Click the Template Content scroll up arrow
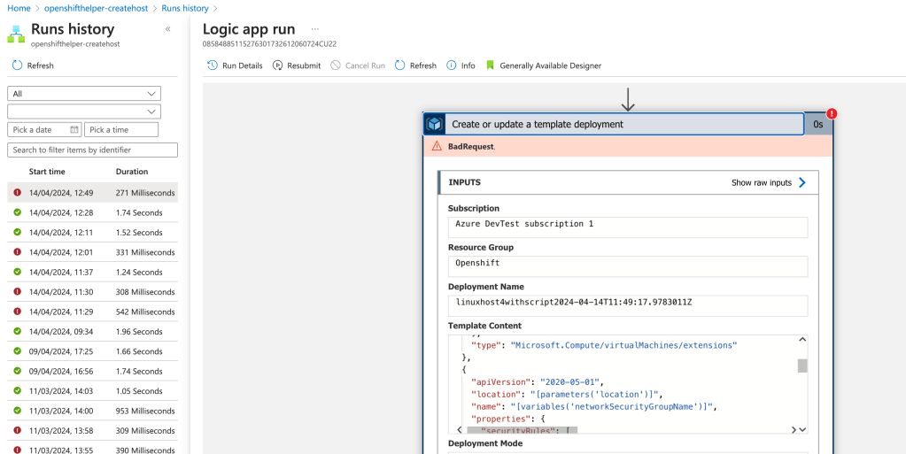 tap(802, 340)
